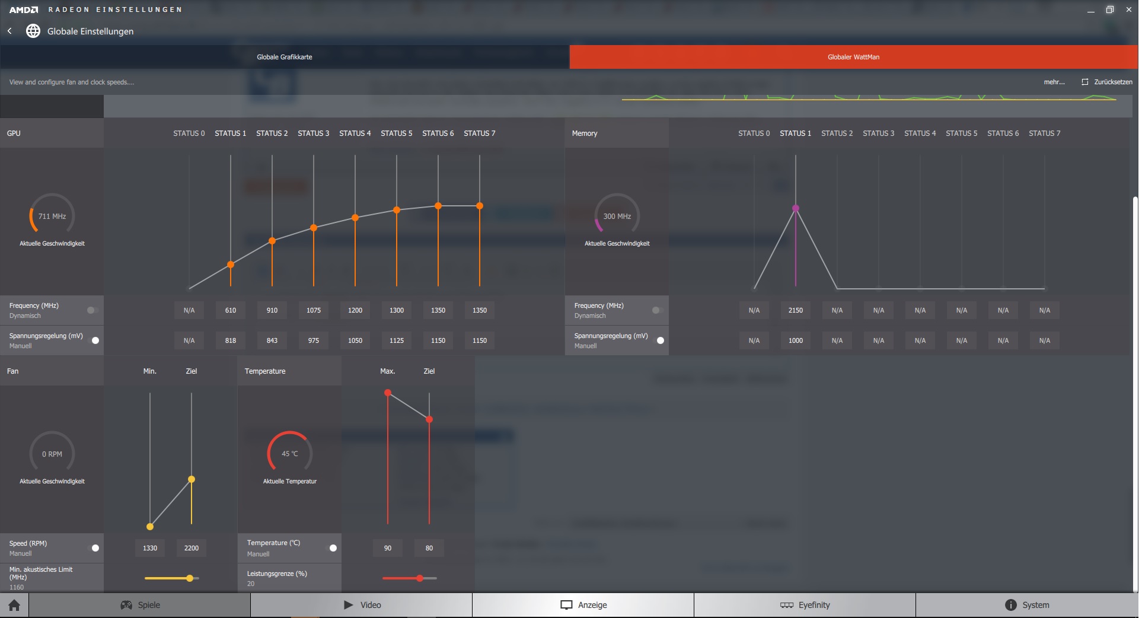Click GPU Status 3 voltage field 975

tap(314, 340)
